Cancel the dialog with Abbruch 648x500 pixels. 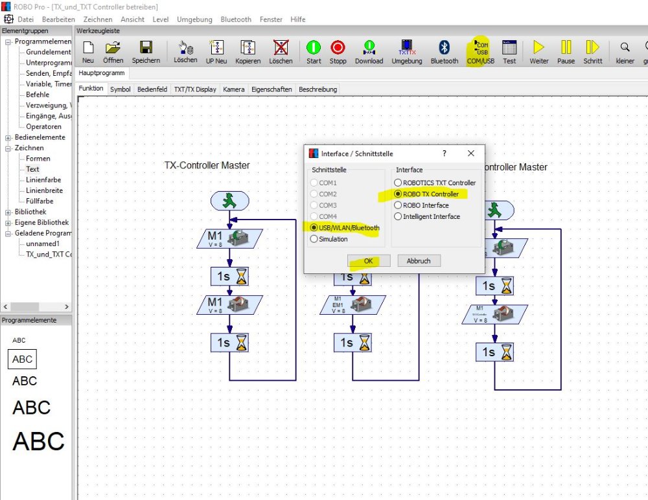point(419,261)
